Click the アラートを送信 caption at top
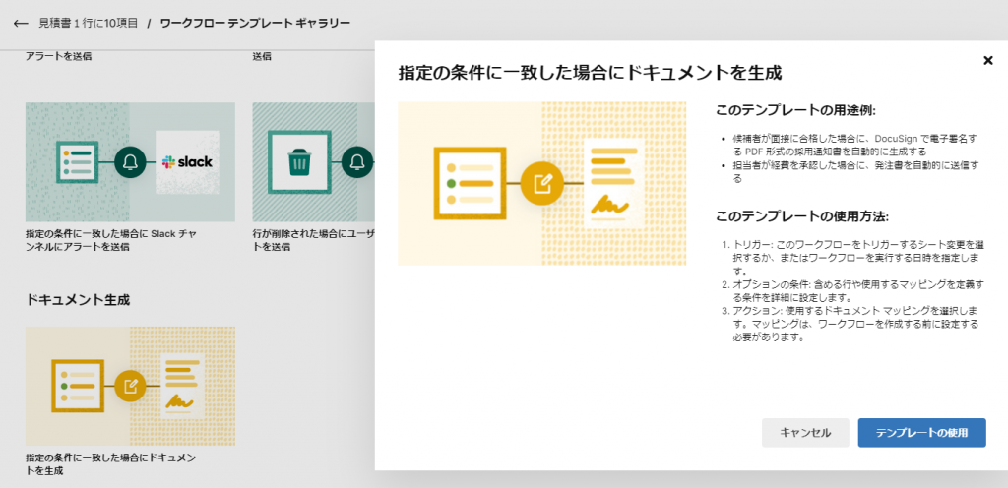This screenshot has height=488, width=1008. pos(58,56)
